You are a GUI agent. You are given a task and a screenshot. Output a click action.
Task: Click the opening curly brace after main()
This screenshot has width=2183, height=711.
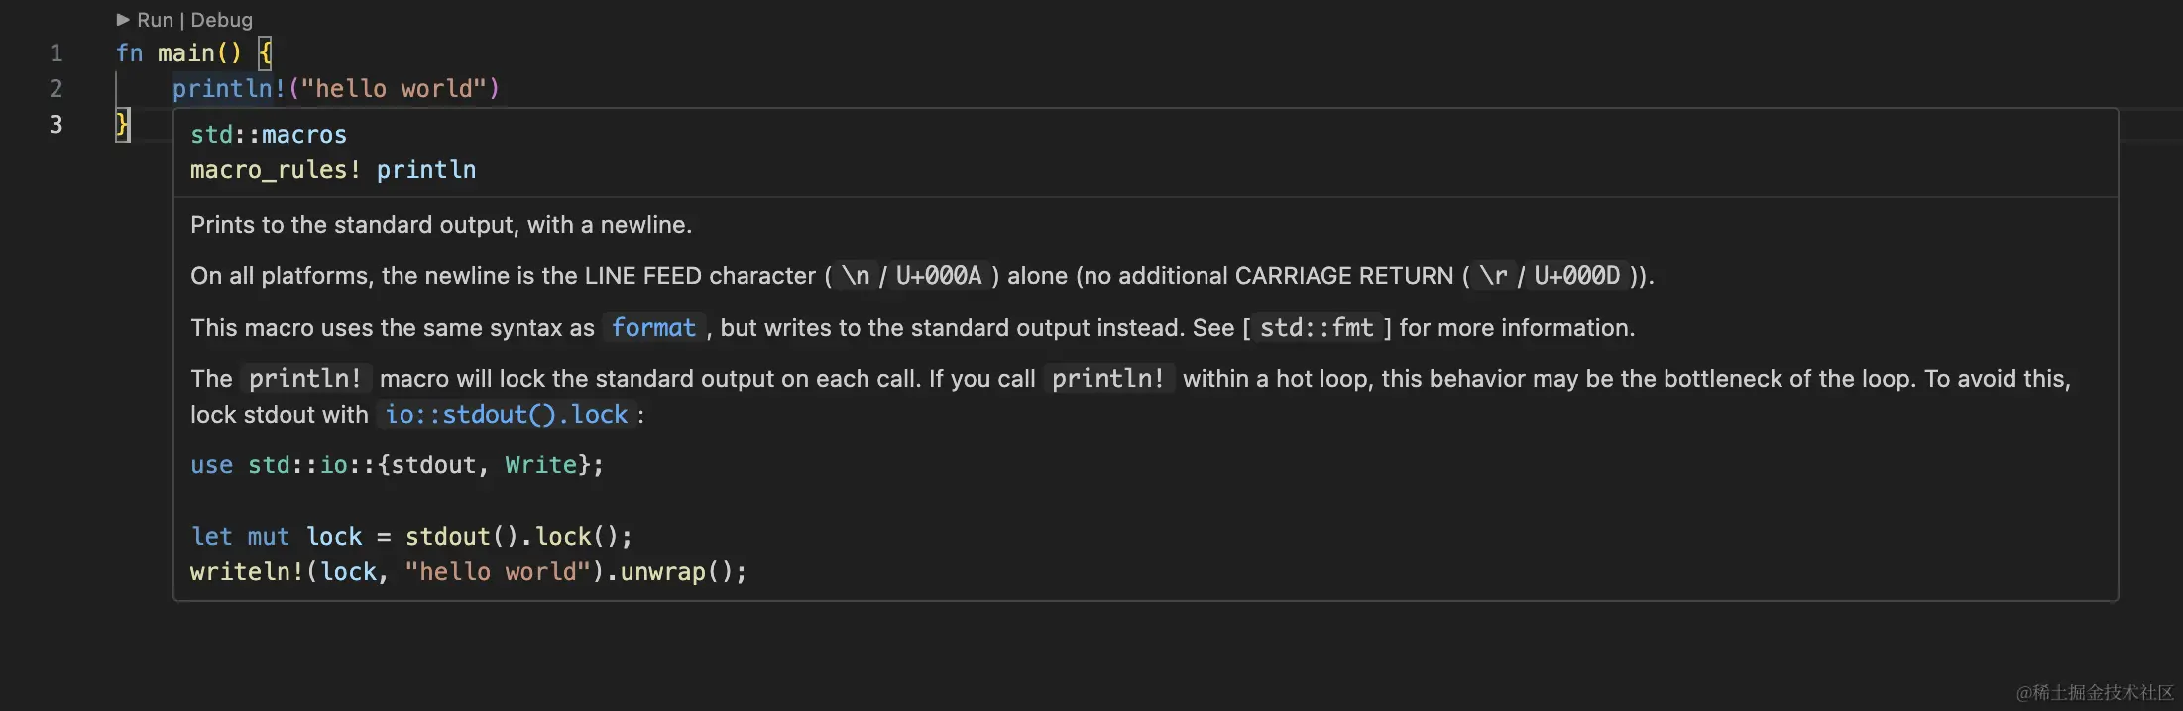coord(265,53)
